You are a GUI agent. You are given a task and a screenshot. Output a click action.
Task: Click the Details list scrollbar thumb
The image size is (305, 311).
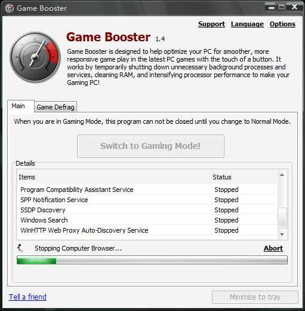[x=282, y=218]
